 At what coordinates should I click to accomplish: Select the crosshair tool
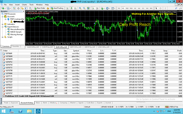pos(160,8)
